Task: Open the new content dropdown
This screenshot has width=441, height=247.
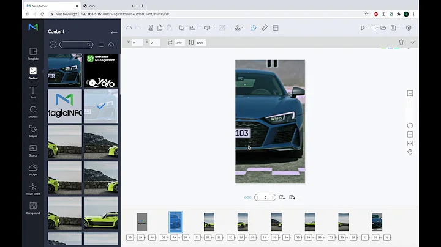Action: coord(374,28)
